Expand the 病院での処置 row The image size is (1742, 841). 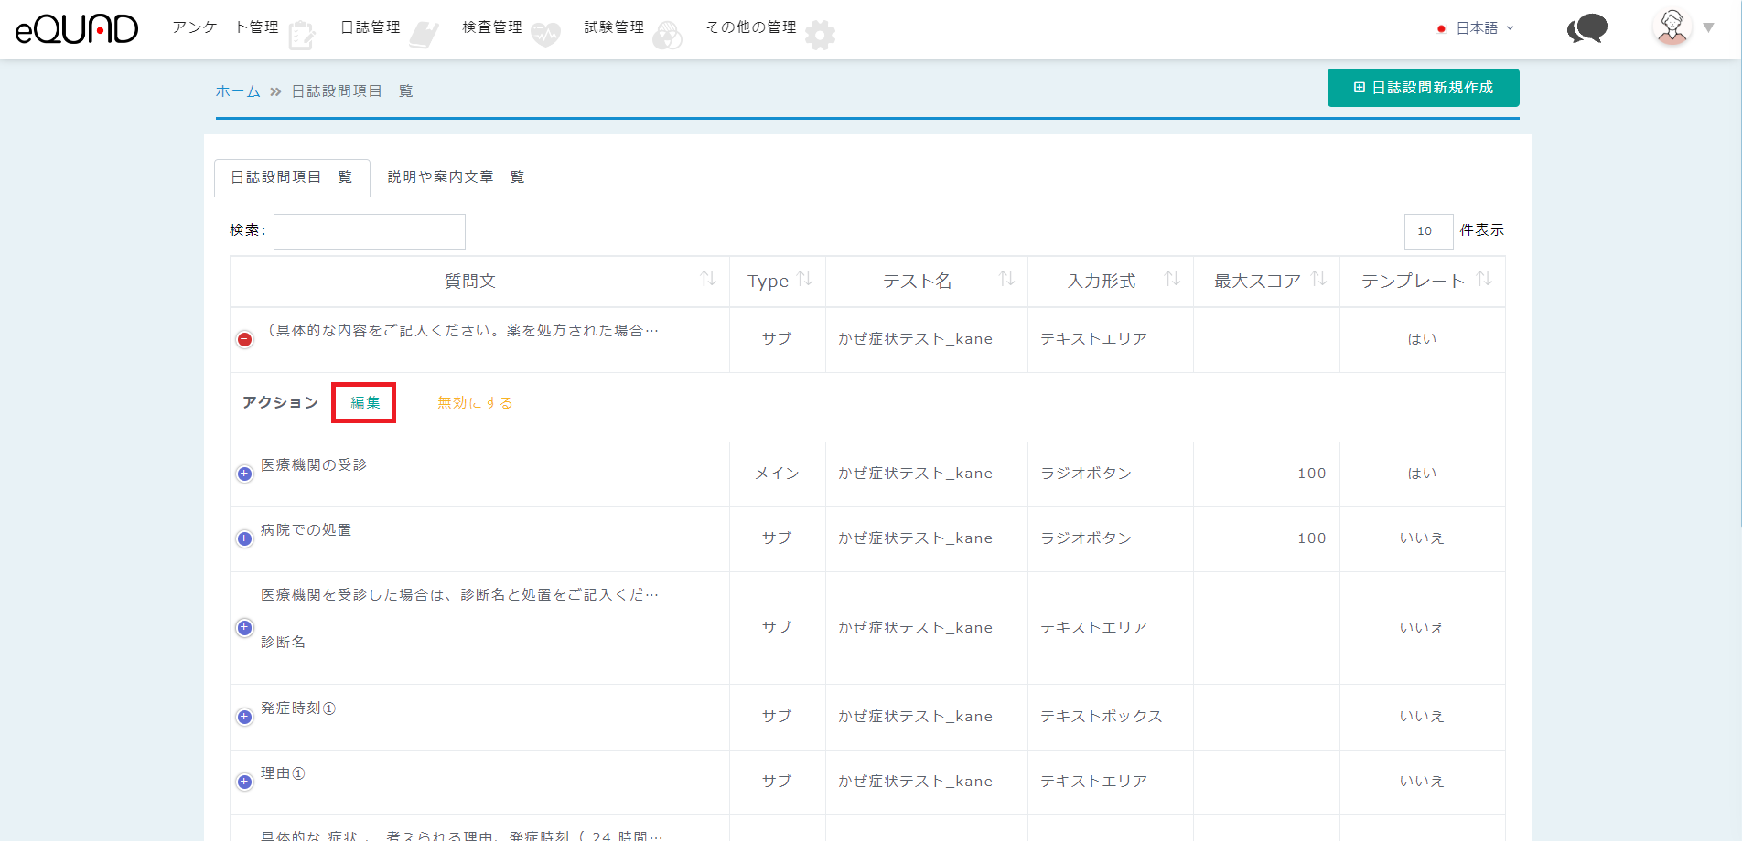(244, 538)
